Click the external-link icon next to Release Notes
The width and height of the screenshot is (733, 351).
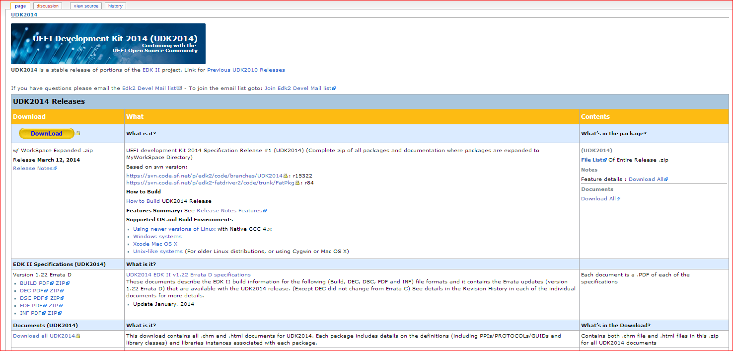[55, 169]
